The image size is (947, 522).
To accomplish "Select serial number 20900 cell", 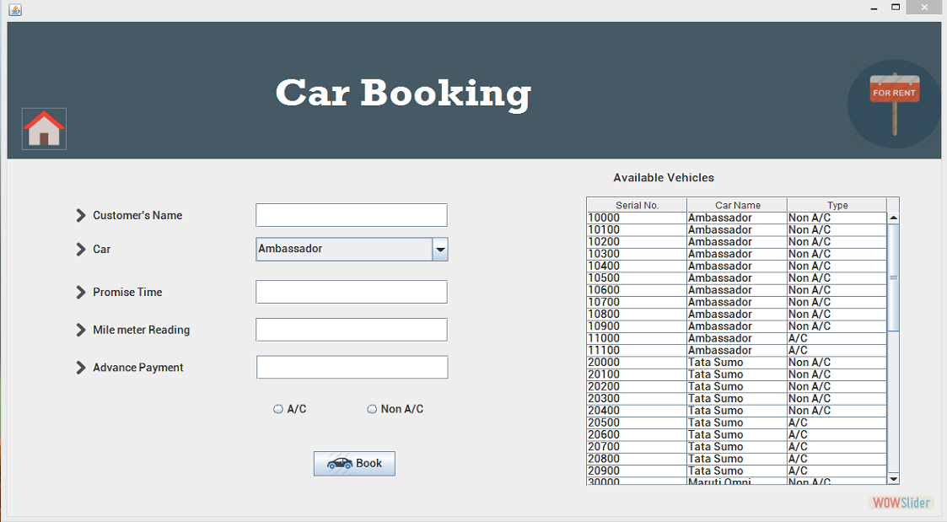I will coord(637,471).
